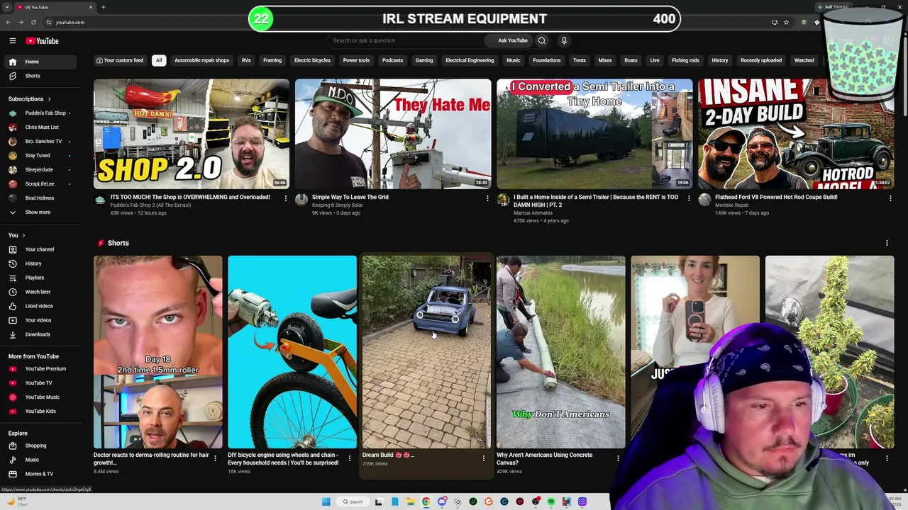Viewport: 908px width, 510px height.
Task: Expand the Subscriptions section header
Action: point(30,99)
